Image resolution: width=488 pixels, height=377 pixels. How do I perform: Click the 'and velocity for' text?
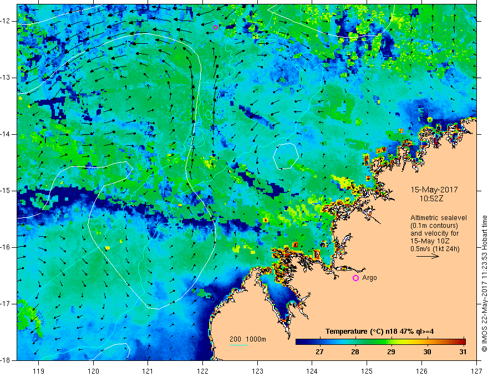point(434,233)
